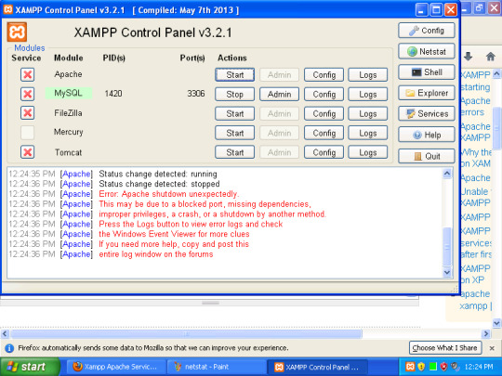
Task: View FileZilla Logs
Action: pos(368,113)
